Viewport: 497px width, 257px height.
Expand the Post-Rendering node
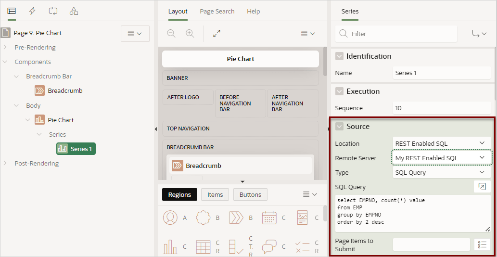(5, 163)
